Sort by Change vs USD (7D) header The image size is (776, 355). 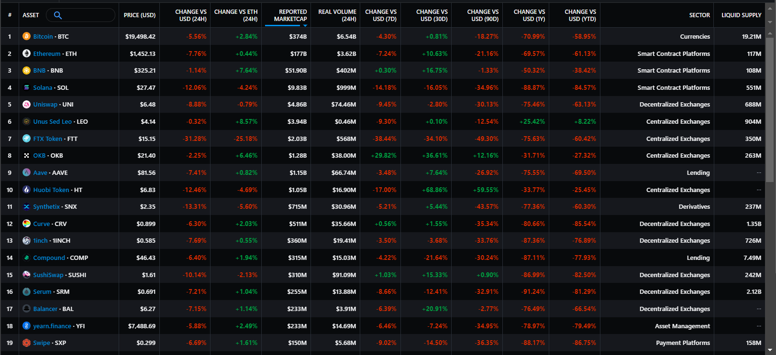tap(381, 15)
